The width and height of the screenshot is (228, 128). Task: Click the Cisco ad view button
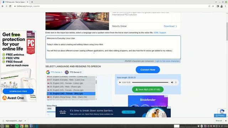pyautogui.click(x=129, y=112)
